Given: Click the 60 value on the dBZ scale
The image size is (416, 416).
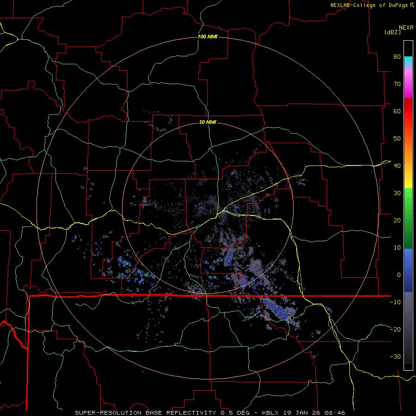Looking at the screenshot, I should (x=397, y=111).
